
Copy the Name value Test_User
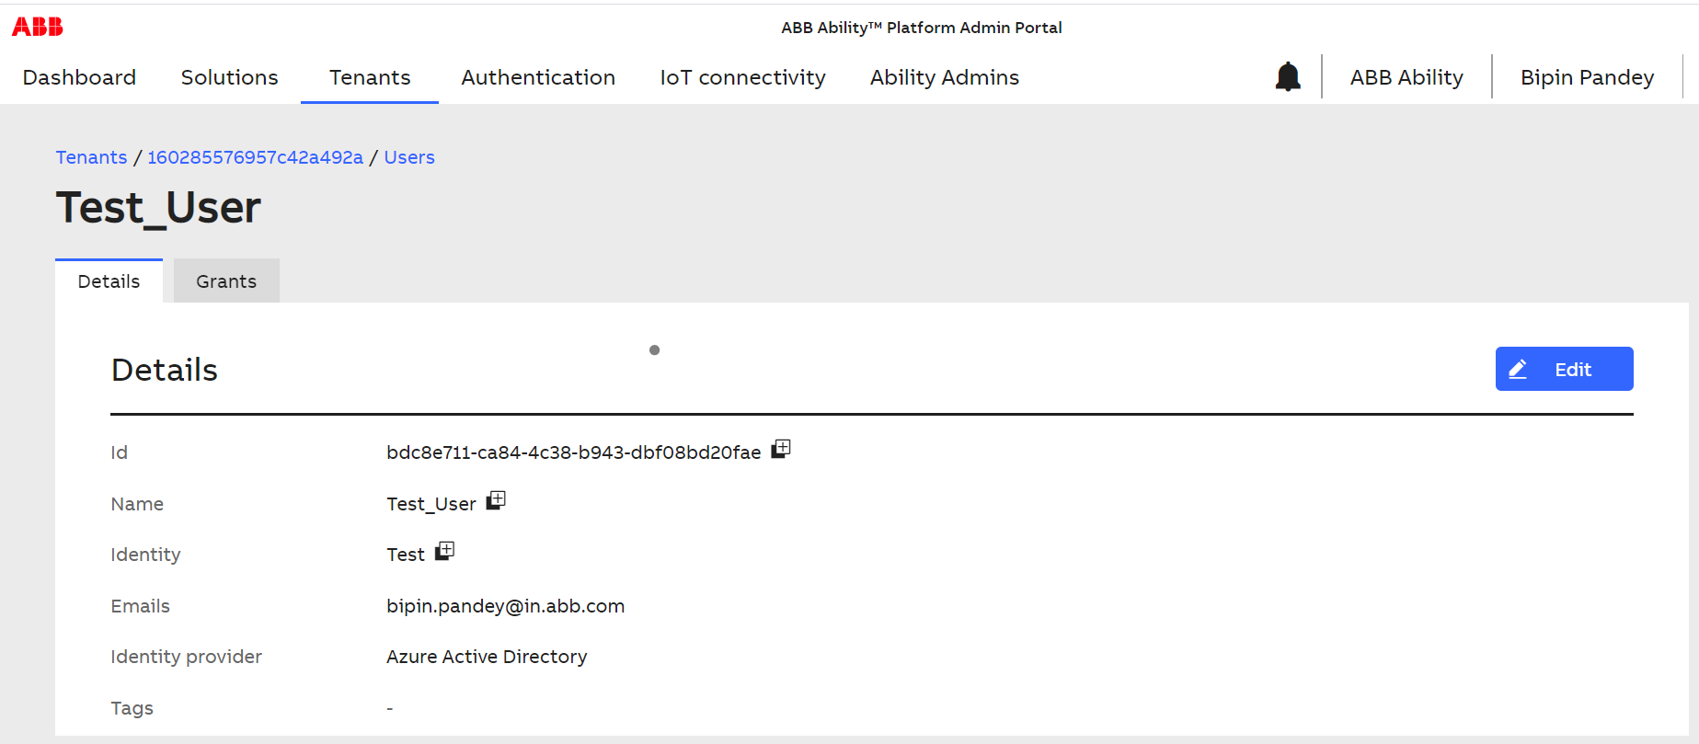coord(496,500)
